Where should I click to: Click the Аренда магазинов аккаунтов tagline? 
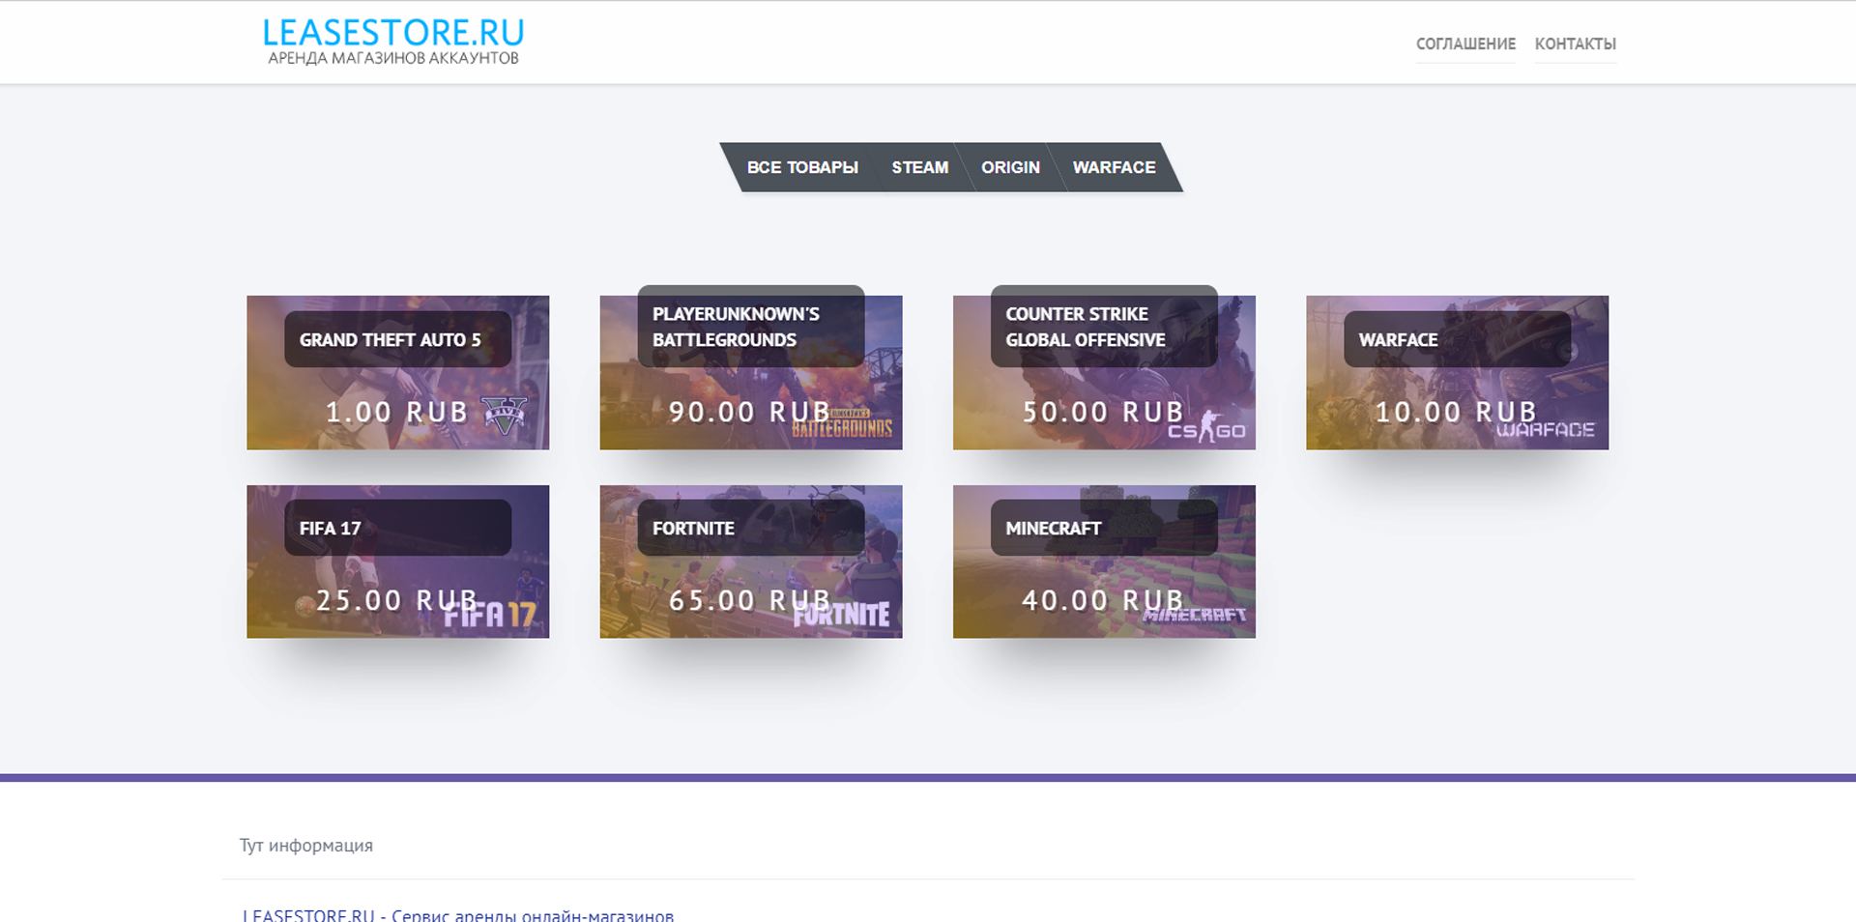pos(393,58)
